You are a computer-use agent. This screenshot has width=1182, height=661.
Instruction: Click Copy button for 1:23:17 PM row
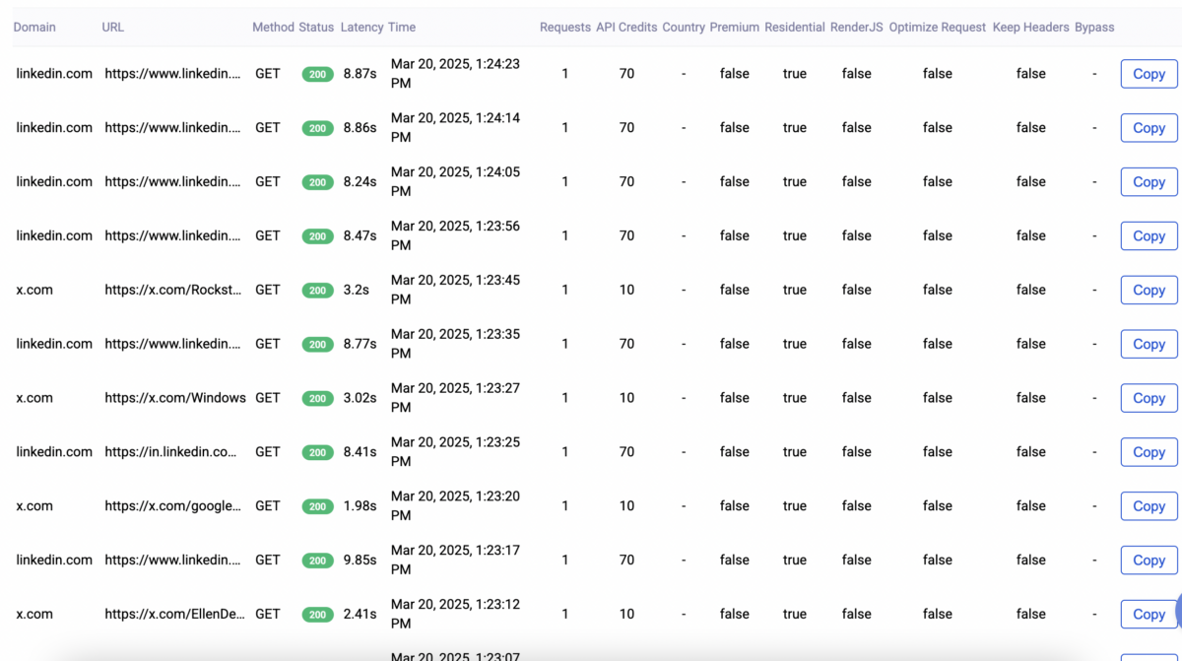[1149, 561]
